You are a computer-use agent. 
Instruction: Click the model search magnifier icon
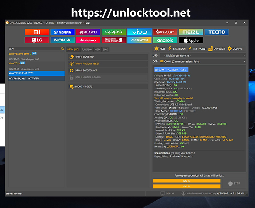pyautogui.click(x=63, y=48)
